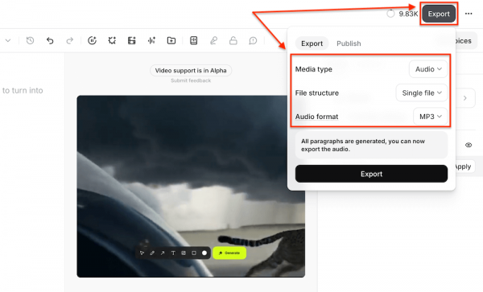The height and width of the screenshot is (292, 483).
Task: Select the arrow tool on video toolbar
Action: click(x=163, y=253)
